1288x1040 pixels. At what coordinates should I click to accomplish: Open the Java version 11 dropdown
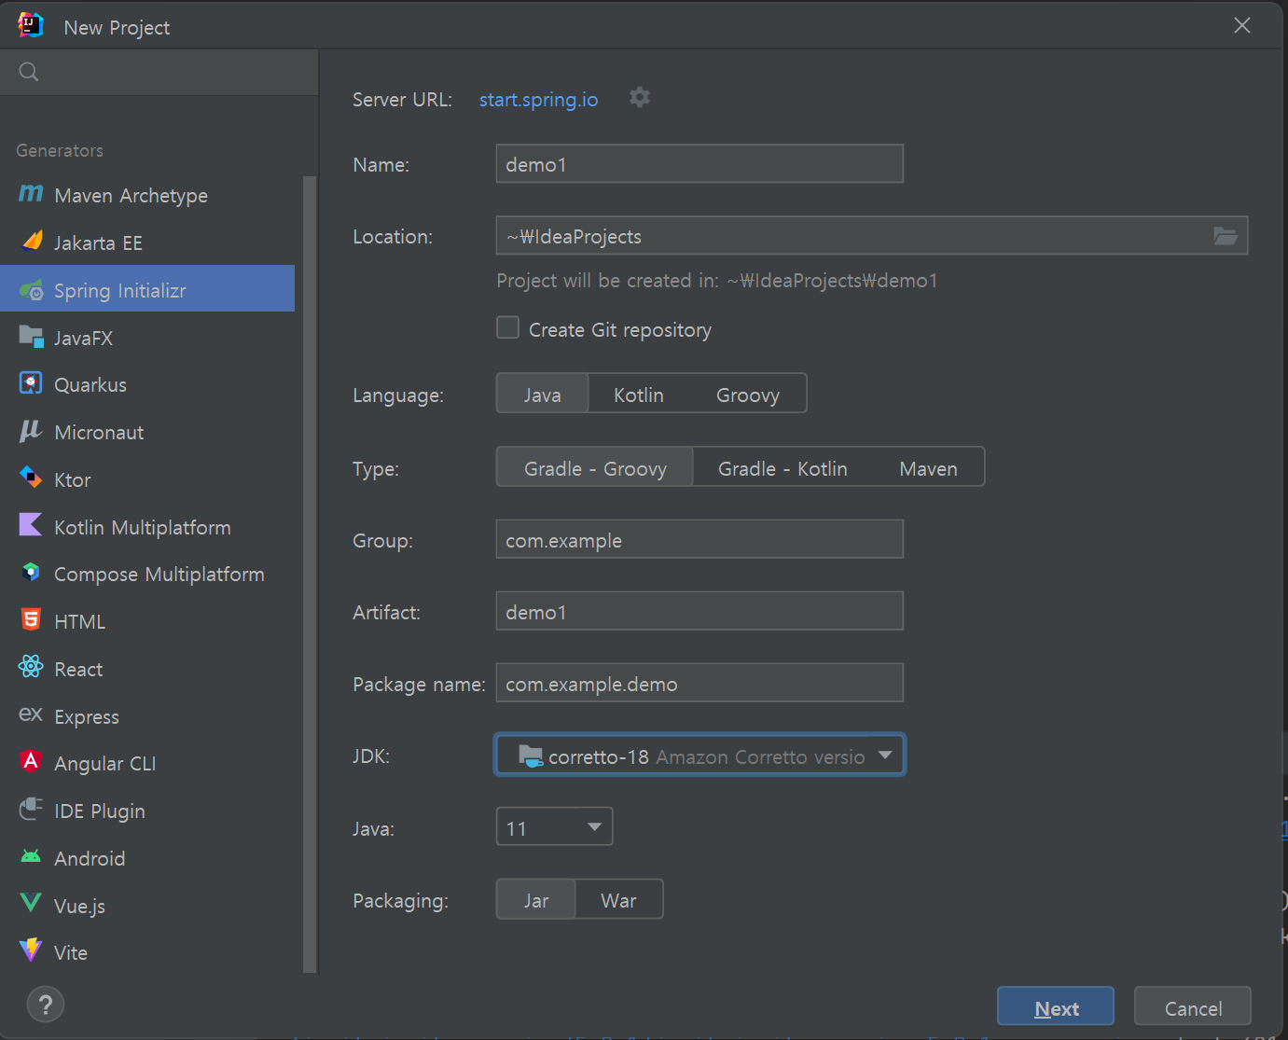click(x=554, y=827)
